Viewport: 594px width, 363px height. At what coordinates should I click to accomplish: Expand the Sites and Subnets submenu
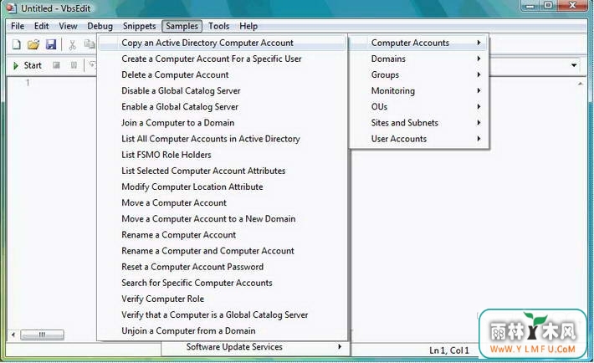[x=418, y=123]
